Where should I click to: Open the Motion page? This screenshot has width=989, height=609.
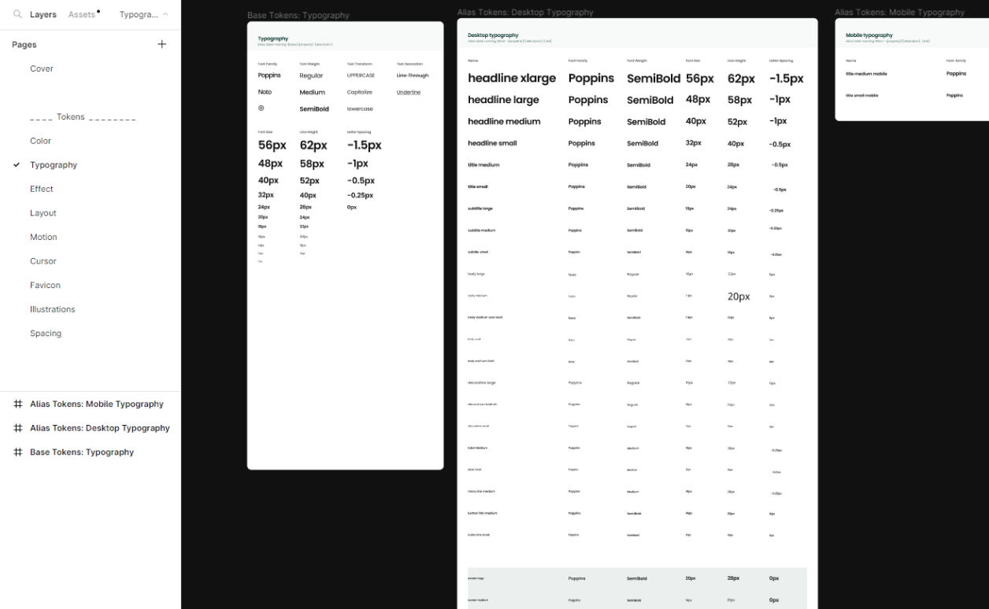click(x=43, y=237)
